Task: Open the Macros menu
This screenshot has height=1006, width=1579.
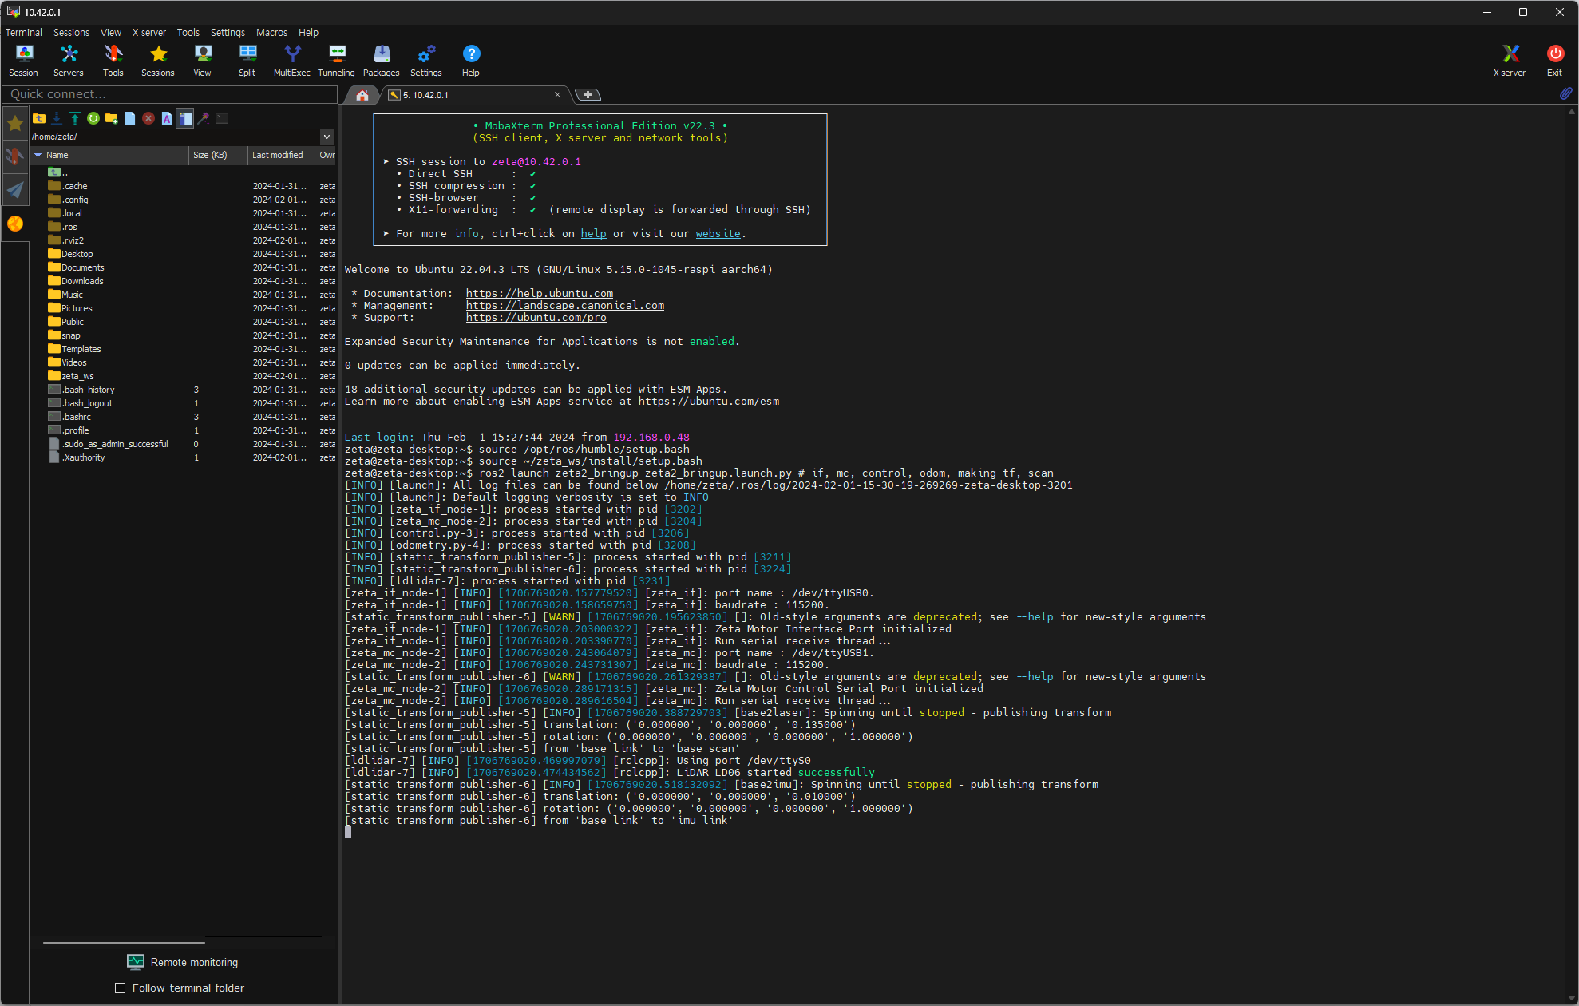Action: coord(271,32)
